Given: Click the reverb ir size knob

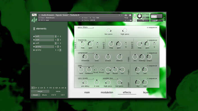Looking at the screenshot, I should 96,82.
